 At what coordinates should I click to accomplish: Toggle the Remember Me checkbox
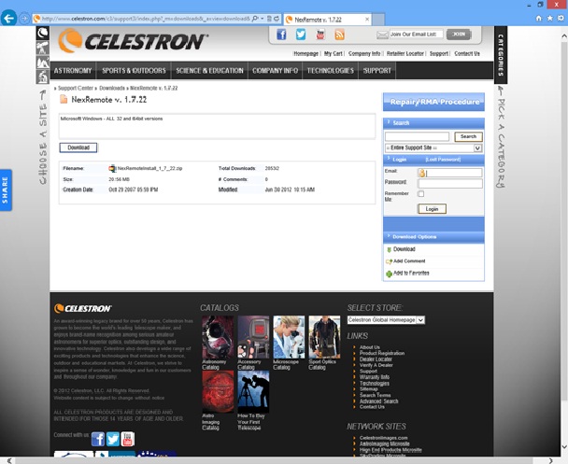[421, 193]
